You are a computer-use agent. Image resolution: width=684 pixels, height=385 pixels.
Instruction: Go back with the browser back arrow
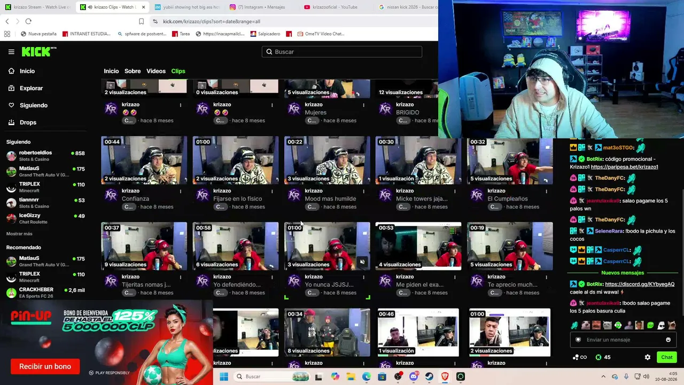pos(7,21)
